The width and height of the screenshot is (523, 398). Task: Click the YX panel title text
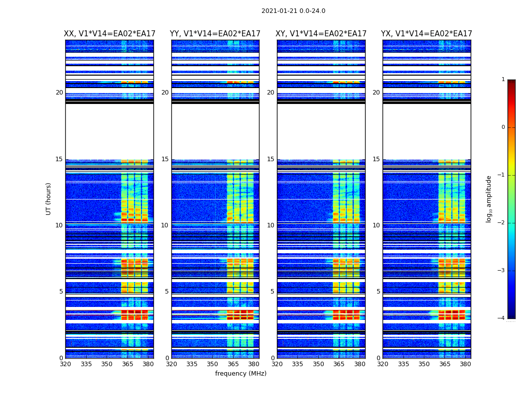(426, 34)
